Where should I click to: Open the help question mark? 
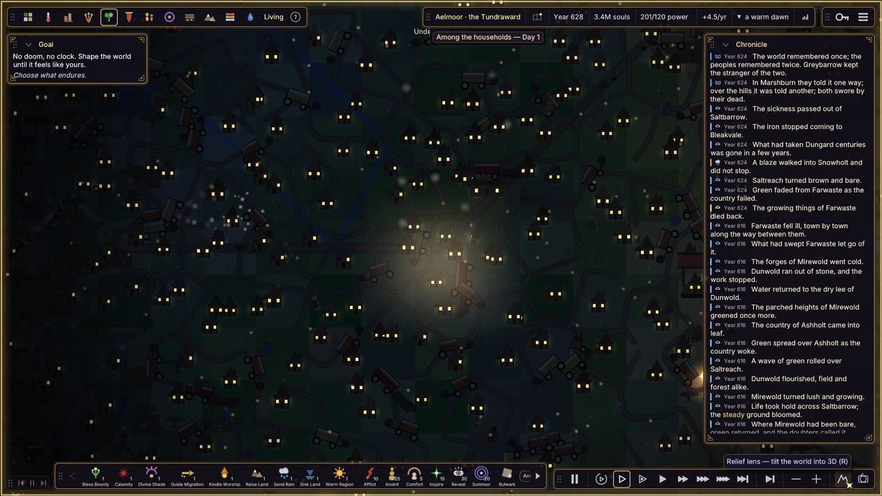pyautogui.click(x=296, y=17)
